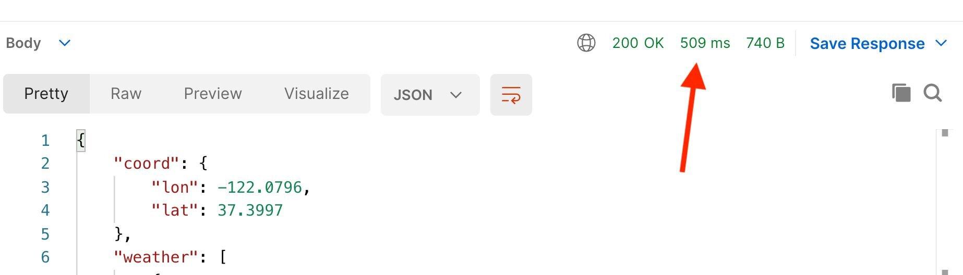
Task: Expand the Body dropdown chevron
Action: point(65,43)
